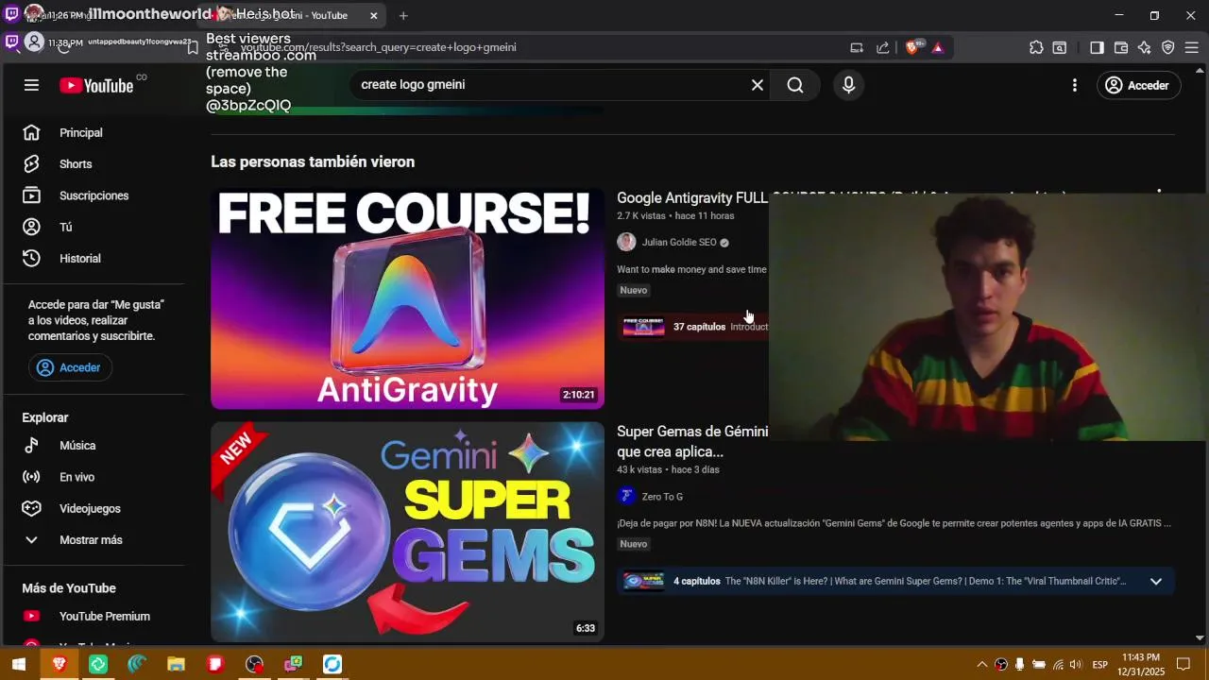Image resolution: width=1209 pixels, height=680 pixels.
Task: Open Suscripciones in the sidebar
Action: (94, 195)
